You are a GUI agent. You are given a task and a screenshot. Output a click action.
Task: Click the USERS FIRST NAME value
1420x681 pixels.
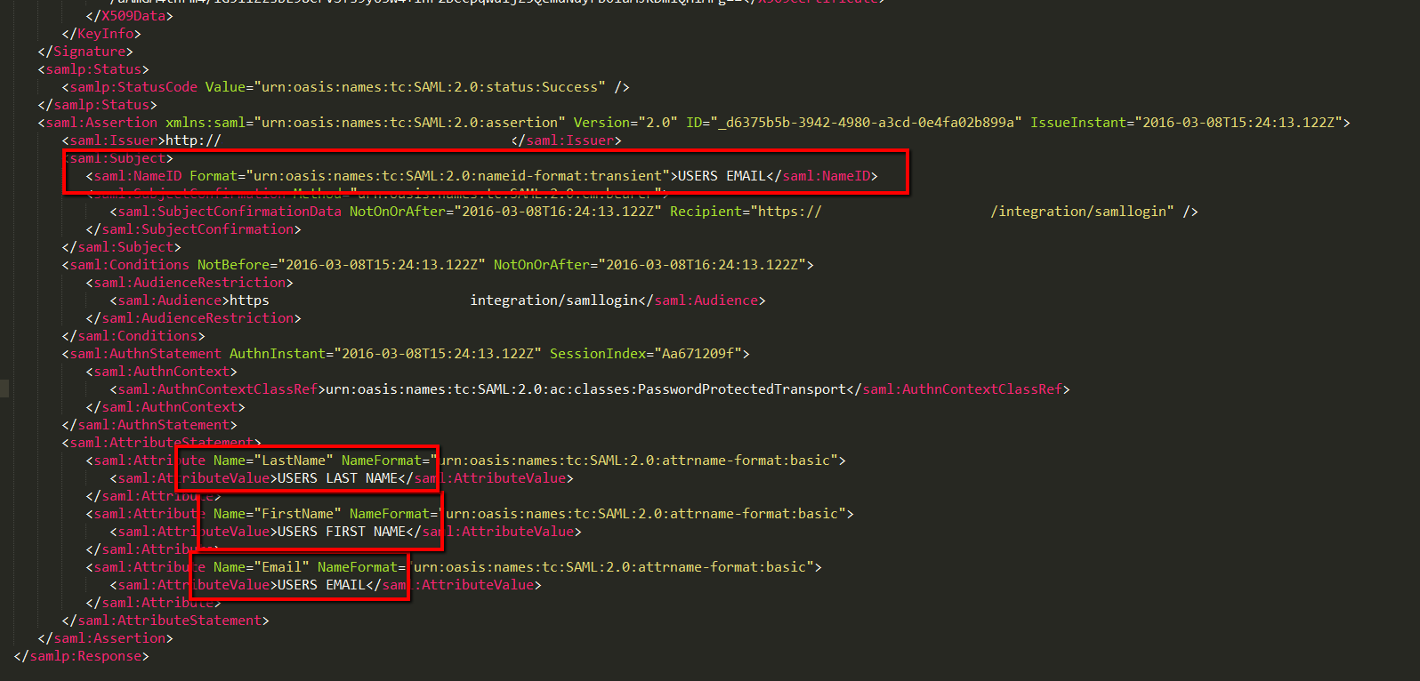(342, 532)
